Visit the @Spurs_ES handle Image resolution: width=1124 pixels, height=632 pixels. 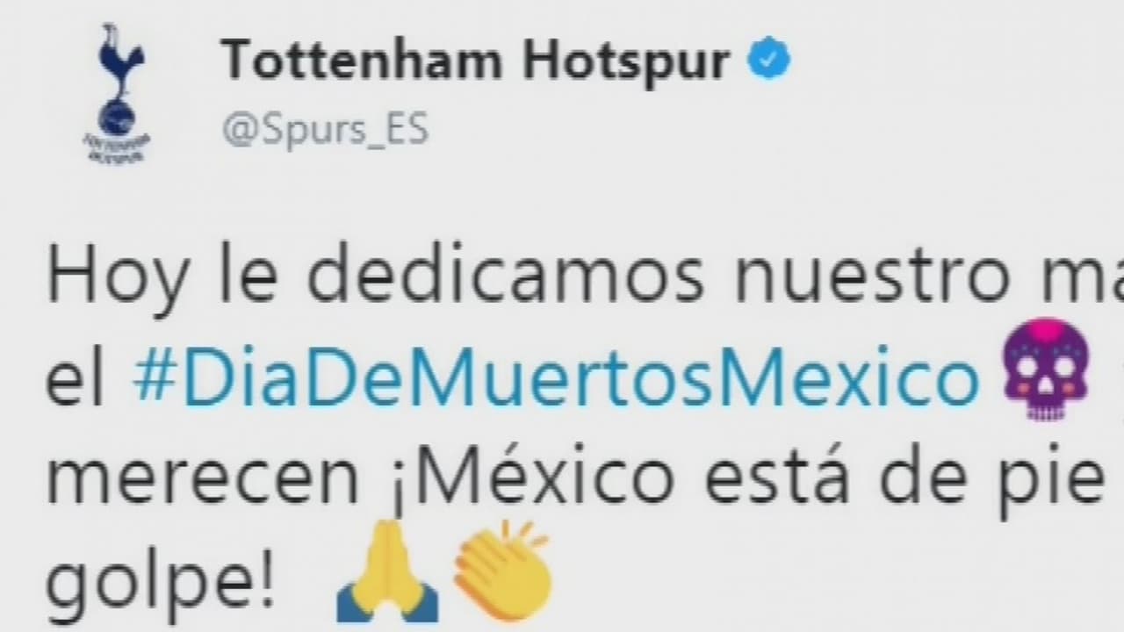tap(324, 129)
